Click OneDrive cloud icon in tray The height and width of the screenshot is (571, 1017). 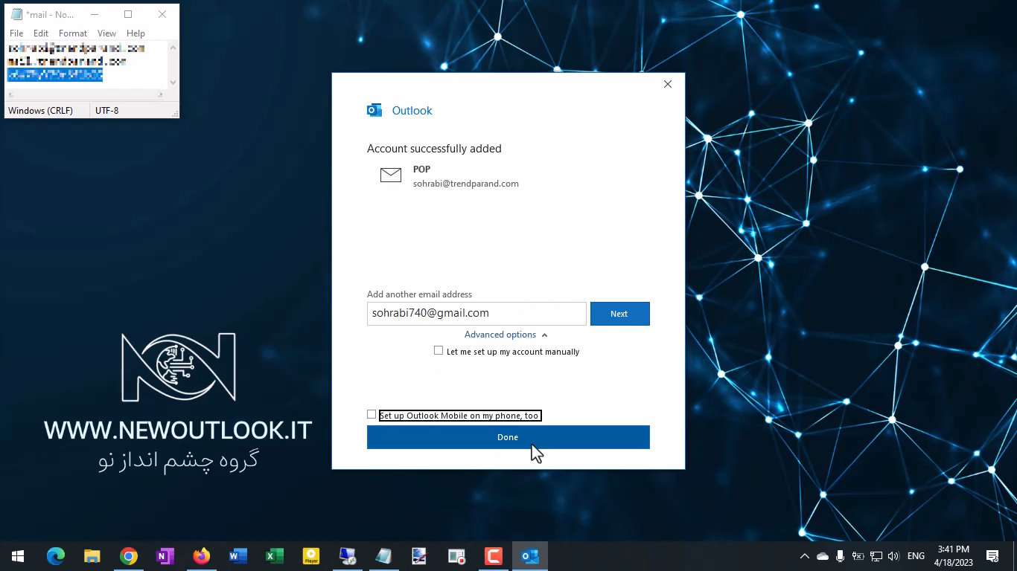(x=823, y=556)
